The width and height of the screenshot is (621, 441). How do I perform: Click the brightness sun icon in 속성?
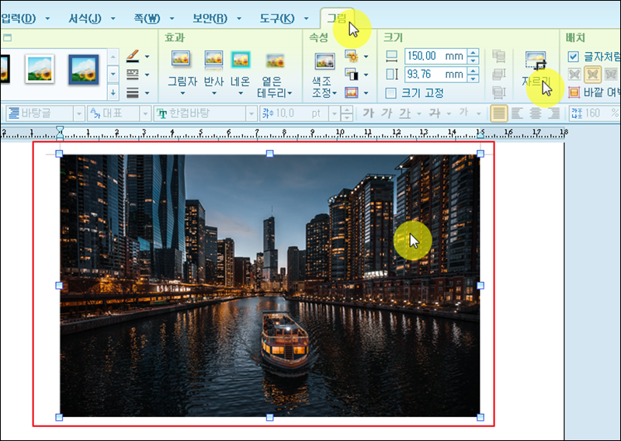click(352, 57)
